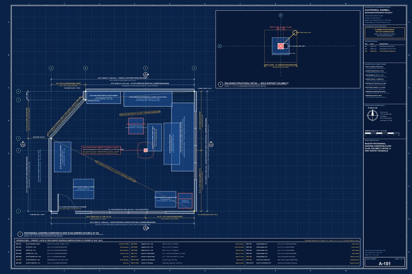
Task: Click grid bubble A above the plan
Action: click(x=51, y=68)
